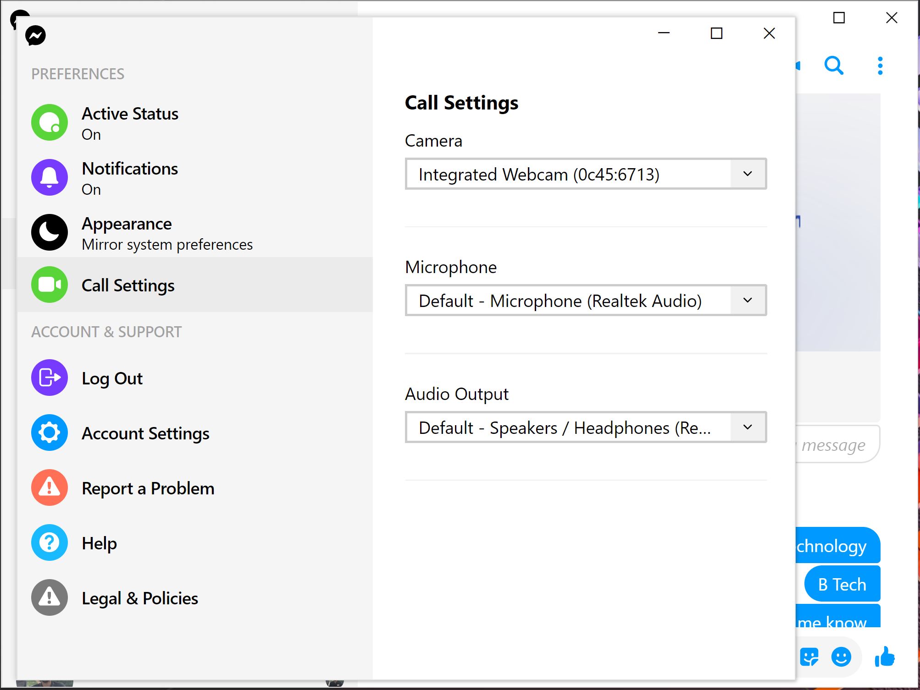Click the Log Out arrow icon
Screen dimensions: 920x690
(x=49, y=377)
